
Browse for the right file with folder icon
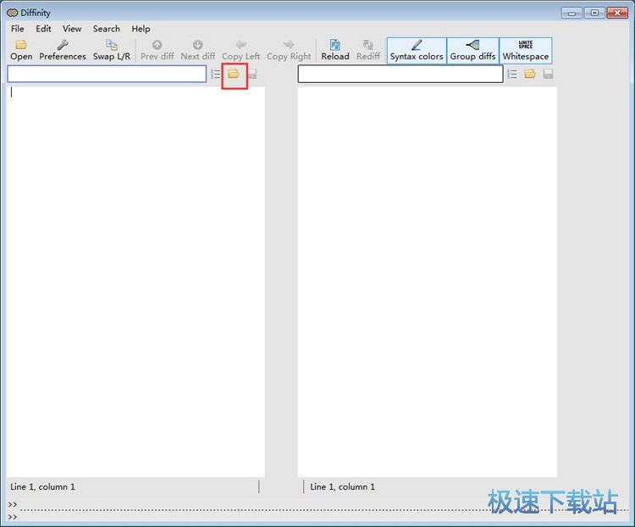pos(530,75)
